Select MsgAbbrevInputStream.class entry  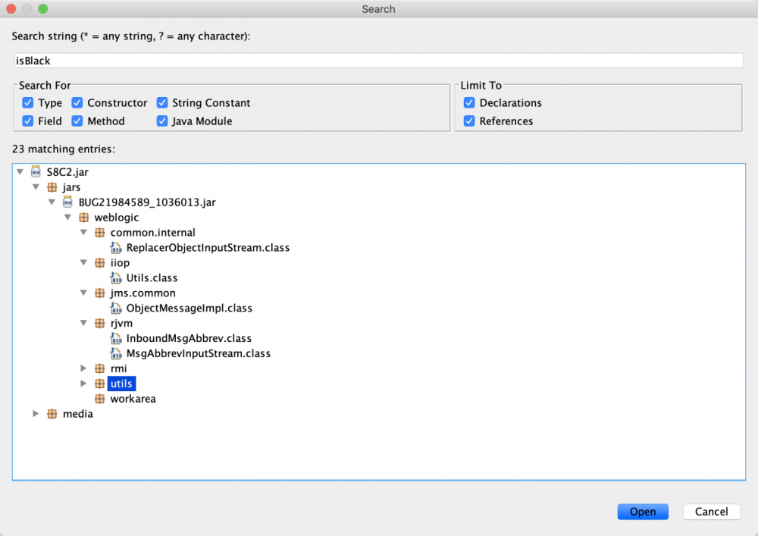198,353
